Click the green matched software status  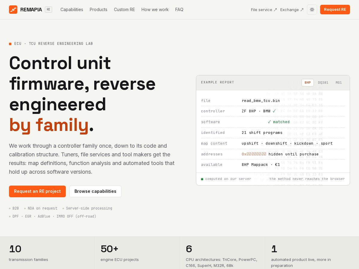click(279, 122)
